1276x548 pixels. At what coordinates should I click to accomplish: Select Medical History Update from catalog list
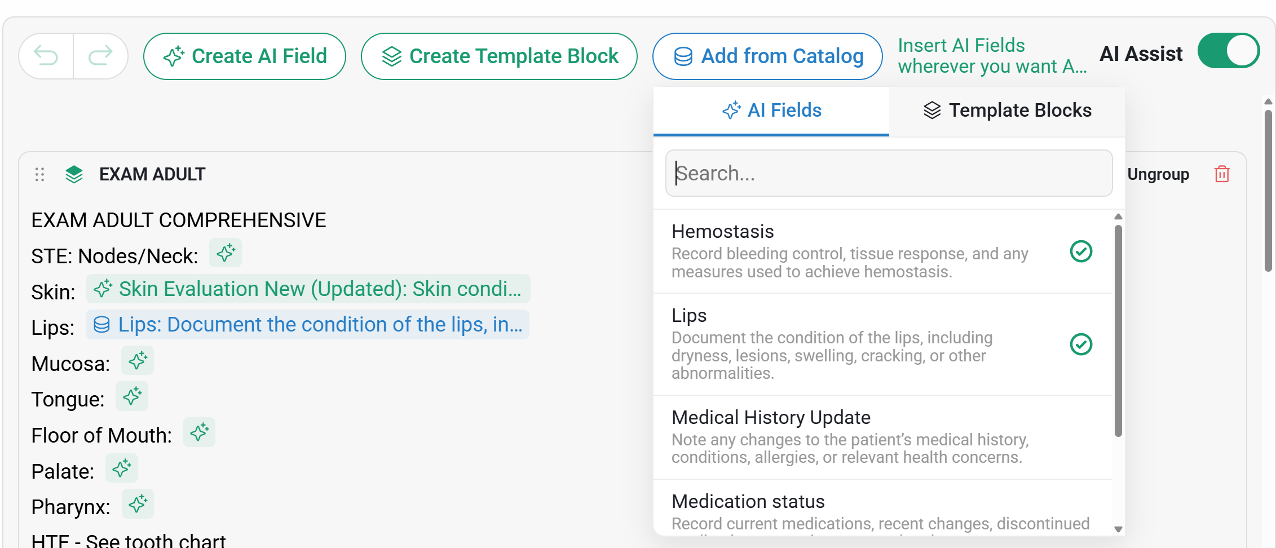point(883,437)
